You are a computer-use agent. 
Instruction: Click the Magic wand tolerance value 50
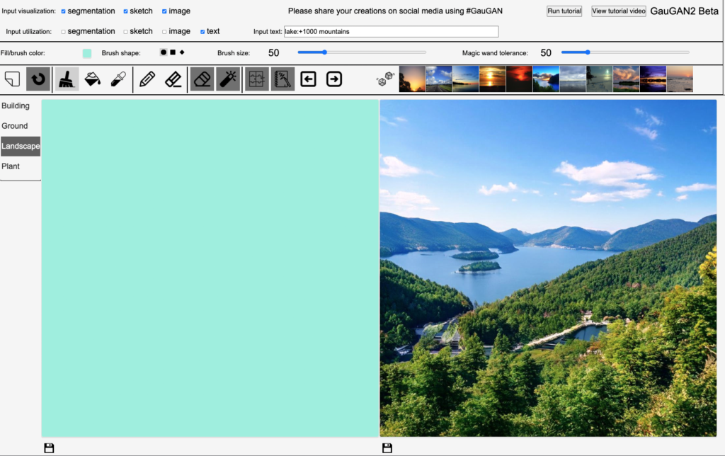pyautogui.click(x=546, y=53)
